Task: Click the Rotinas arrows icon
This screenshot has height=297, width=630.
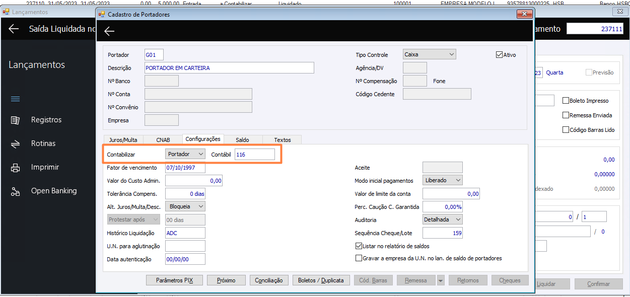Action: [15, 144]
